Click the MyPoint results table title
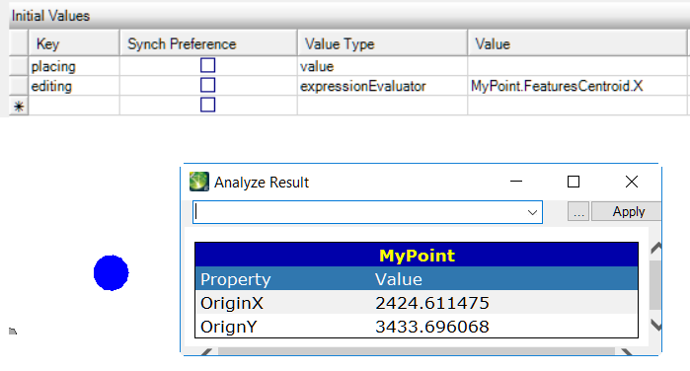690x371 pixels. coord(417,256)
